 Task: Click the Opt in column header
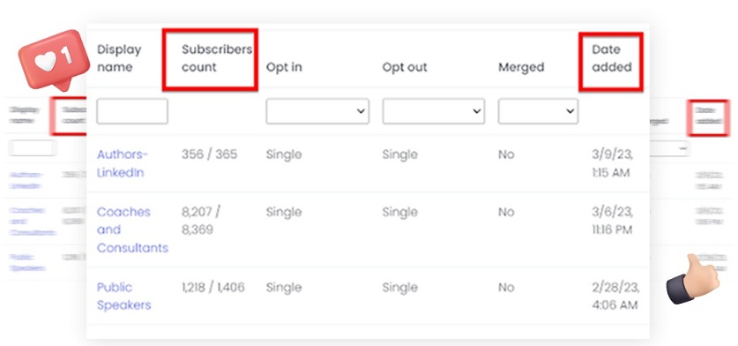pos(284,67)
